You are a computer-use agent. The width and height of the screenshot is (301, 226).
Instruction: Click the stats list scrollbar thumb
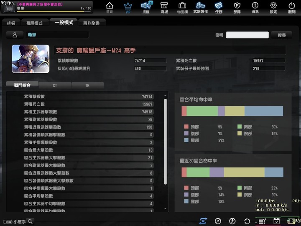click(x=165, y=141)
